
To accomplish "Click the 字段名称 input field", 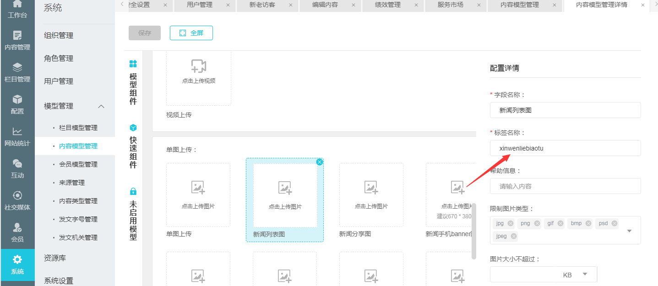I will pyautogui.click(x=565, y=110).
